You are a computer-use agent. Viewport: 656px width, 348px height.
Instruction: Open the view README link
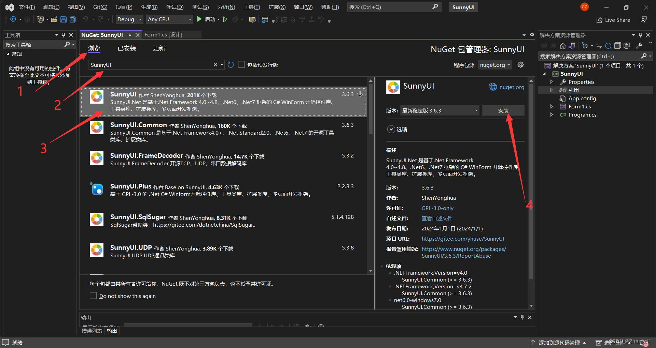(437, 218)
